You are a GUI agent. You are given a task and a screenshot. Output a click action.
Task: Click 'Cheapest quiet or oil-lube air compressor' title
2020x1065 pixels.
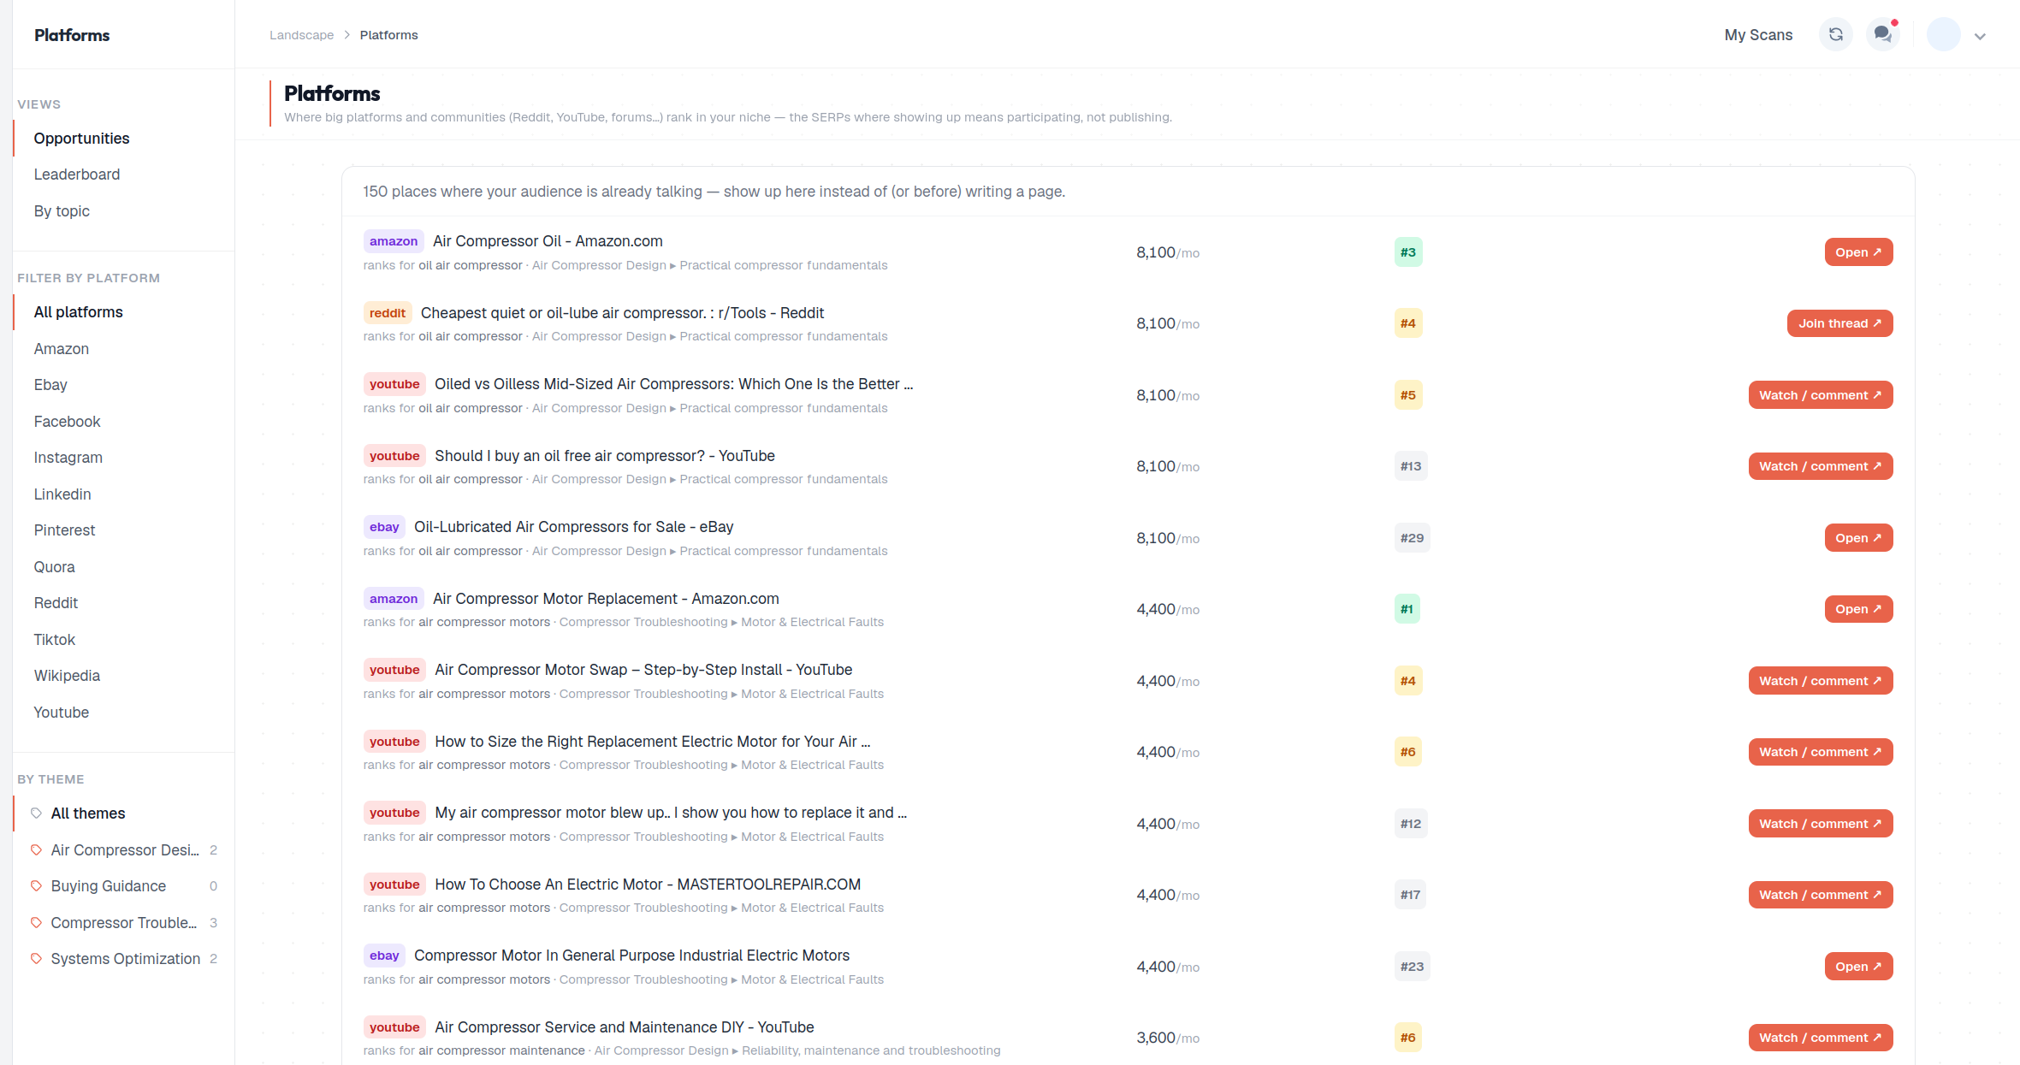tap(622, 313)
